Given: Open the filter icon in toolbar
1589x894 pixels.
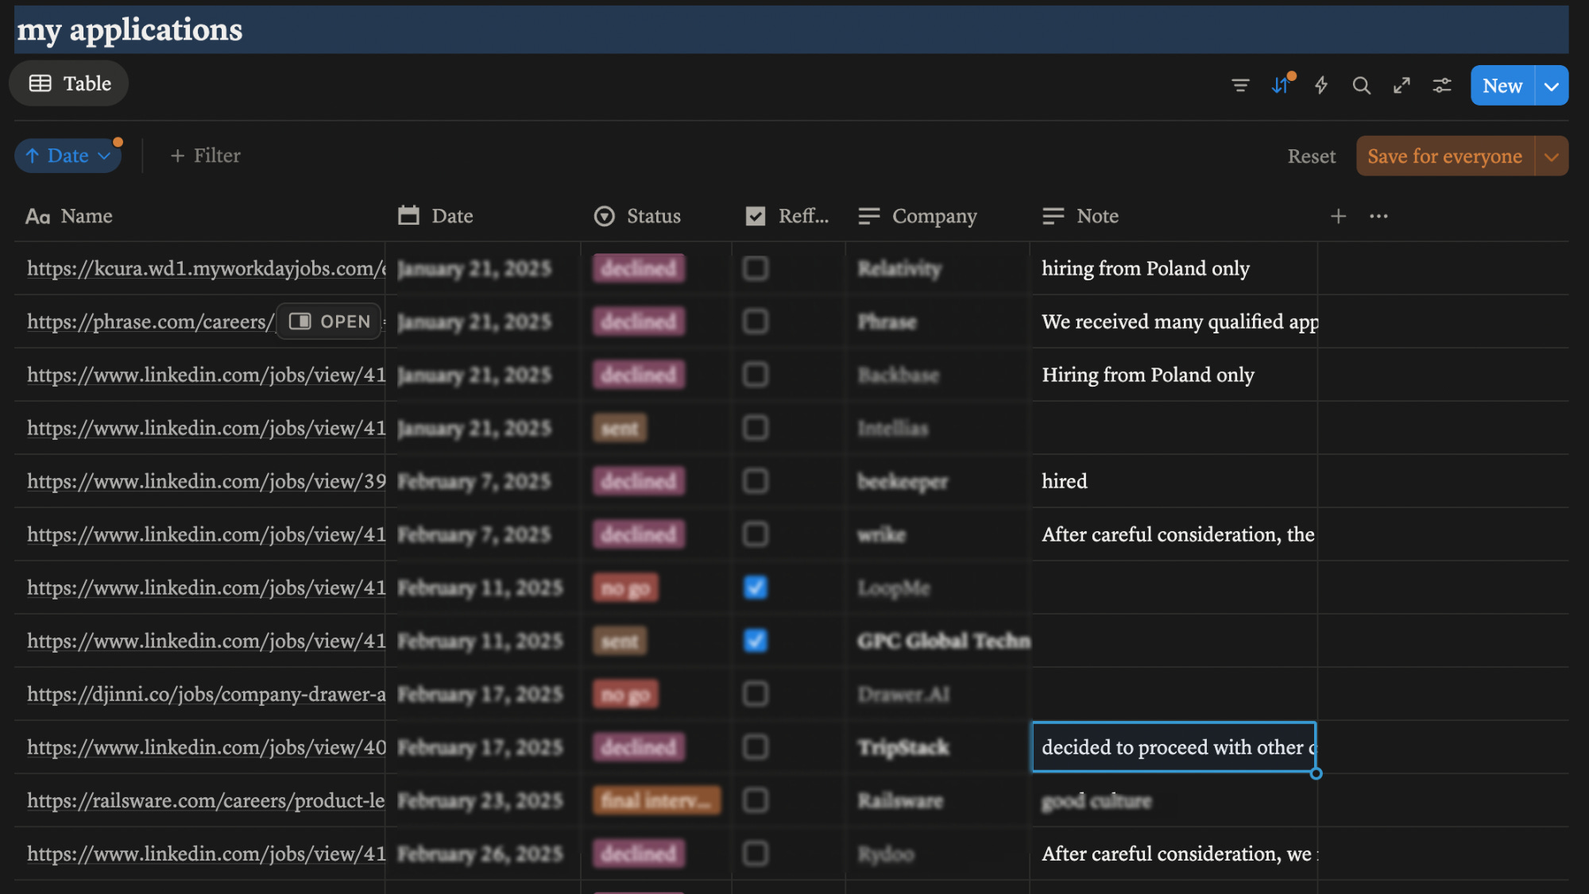Looking at the screenshot, I should click(x=1240, y=85).
